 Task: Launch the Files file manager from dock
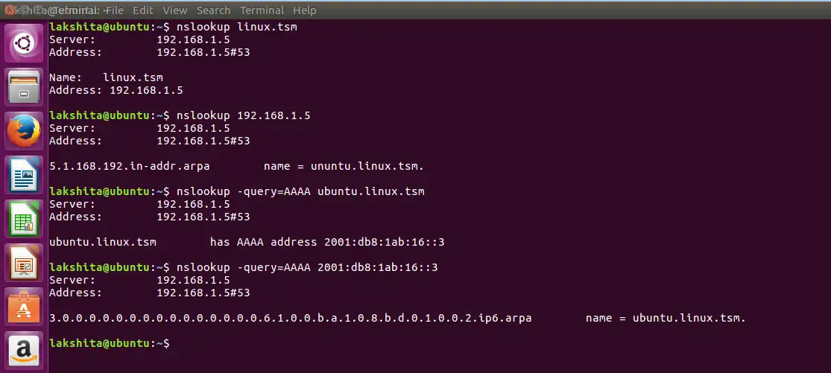point(25,89)
